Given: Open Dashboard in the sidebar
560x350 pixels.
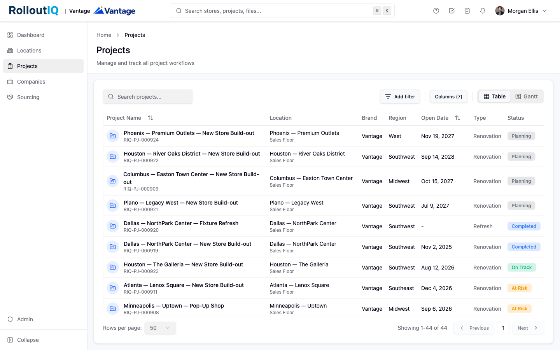Looking at the screenshot, I should (43, 35).
